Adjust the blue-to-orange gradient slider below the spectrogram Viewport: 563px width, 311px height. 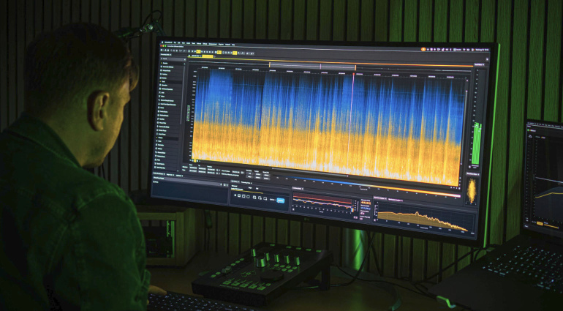tap(366, 186)
